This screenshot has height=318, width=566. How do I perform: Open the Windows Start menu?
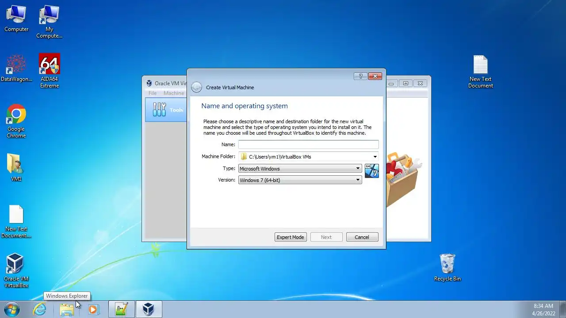(12, 309)
